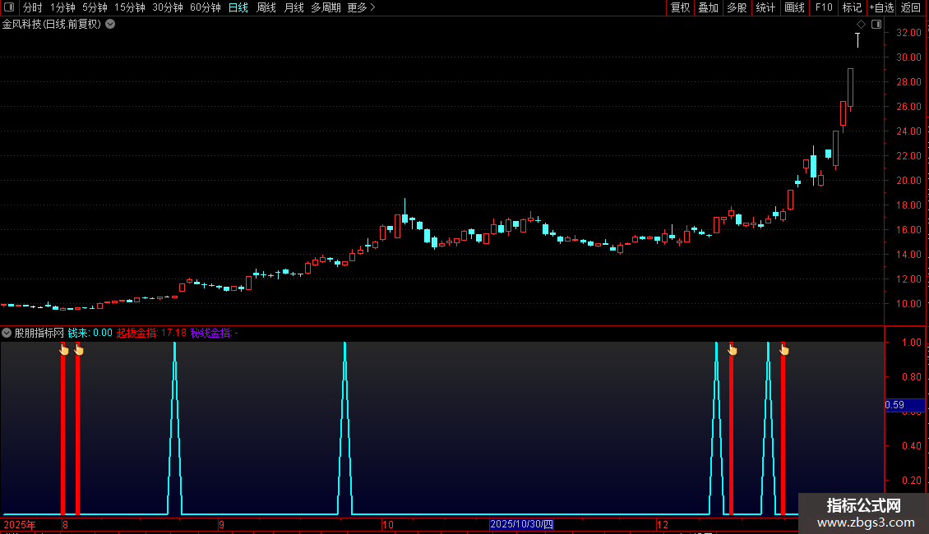
Task: Click the 起拔金指: 17.18 value
Action: [151, 333]
